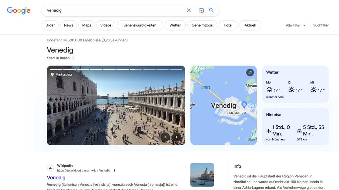Screen dimensions: 339x190
Task: Click Monday's rain weather icon
Action: click(x=269, y=90)
